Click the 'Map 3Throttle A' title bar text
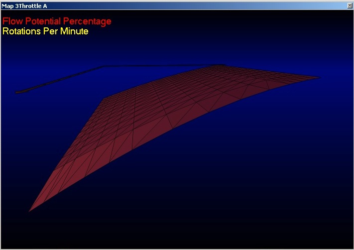The width and height of the screenshot is (354, 250). [24, 6]
